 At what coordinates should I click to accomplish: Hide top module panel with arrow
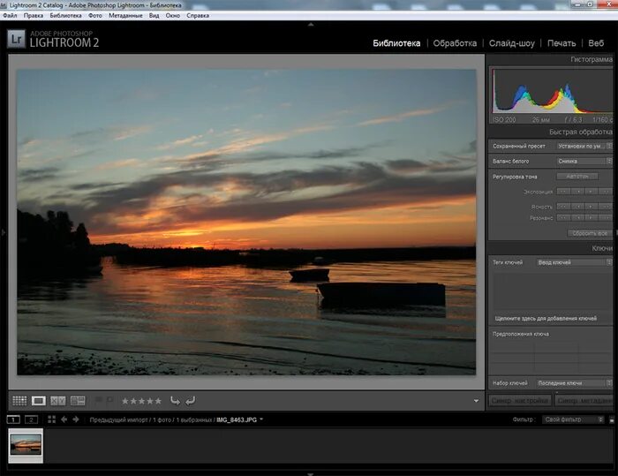pyautogui.click(x=311, y=25)
